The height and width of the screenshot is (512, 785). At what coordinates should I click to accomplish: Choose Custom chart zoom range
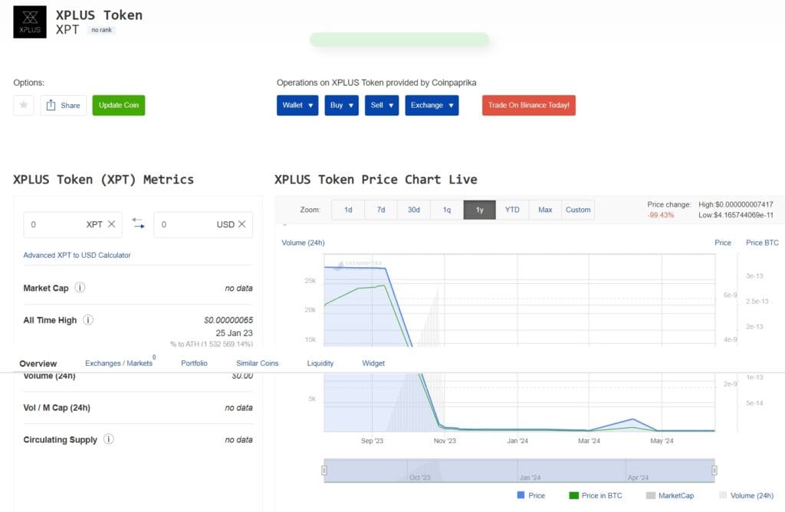pos(578,210)
